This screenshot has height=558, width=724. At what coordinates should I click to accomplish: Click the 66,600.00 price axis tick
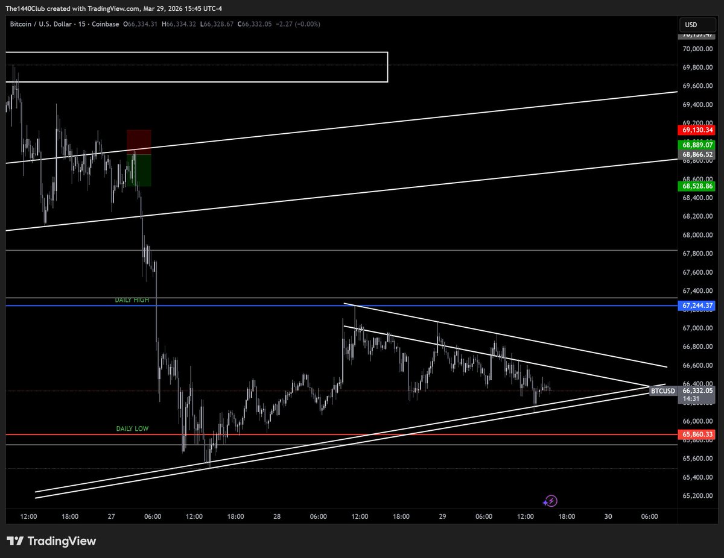coord(698,366)
